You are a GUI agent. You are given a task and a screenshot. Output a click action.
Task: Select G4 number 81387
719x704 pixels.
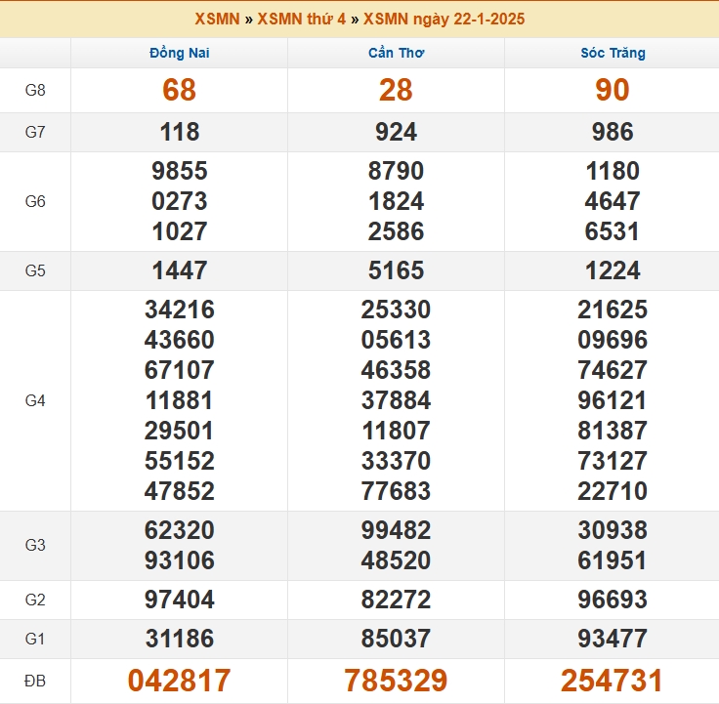[613, 431]
